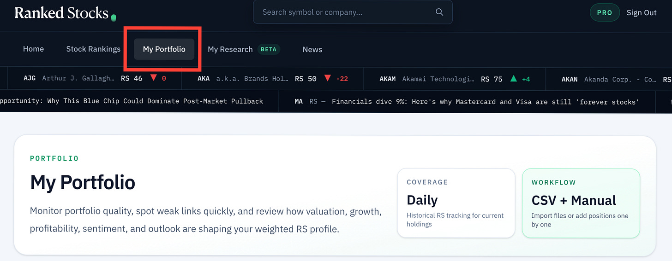Click the green PORTFOLIO label
Image resolution: width=672 pixels, height=261 pixels.
point(54,158)
